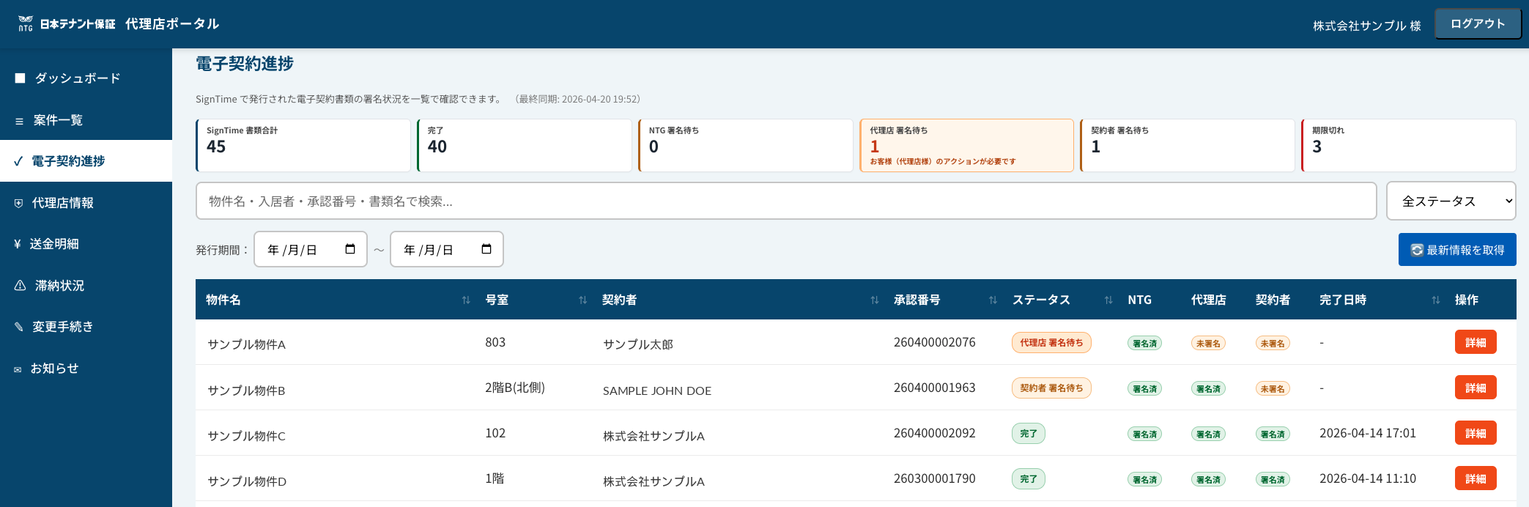Click property name サンプル物件C
This screenshot has width=1529, height=507.
pyautogui.click(x=247, y=436)
